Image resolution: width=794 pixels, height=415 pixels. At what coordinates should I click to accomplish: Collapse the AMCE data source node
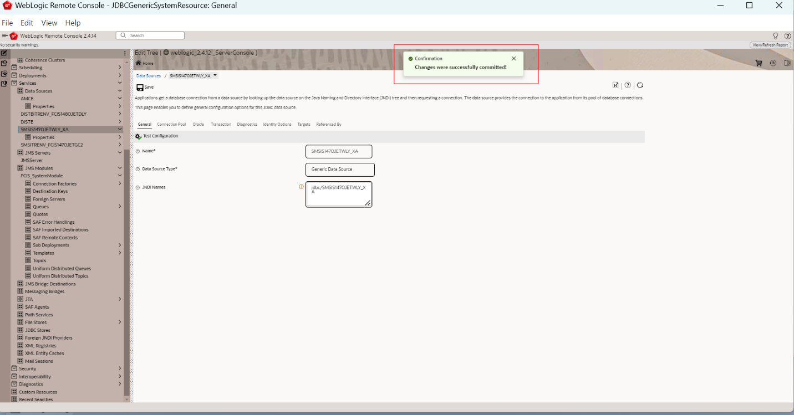point(120,99)
